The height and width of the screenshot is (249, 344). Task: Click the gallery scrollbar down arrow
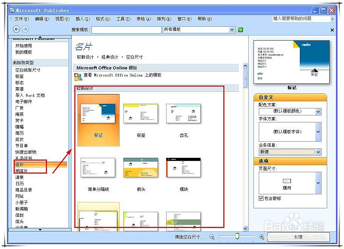pos(245,229)
